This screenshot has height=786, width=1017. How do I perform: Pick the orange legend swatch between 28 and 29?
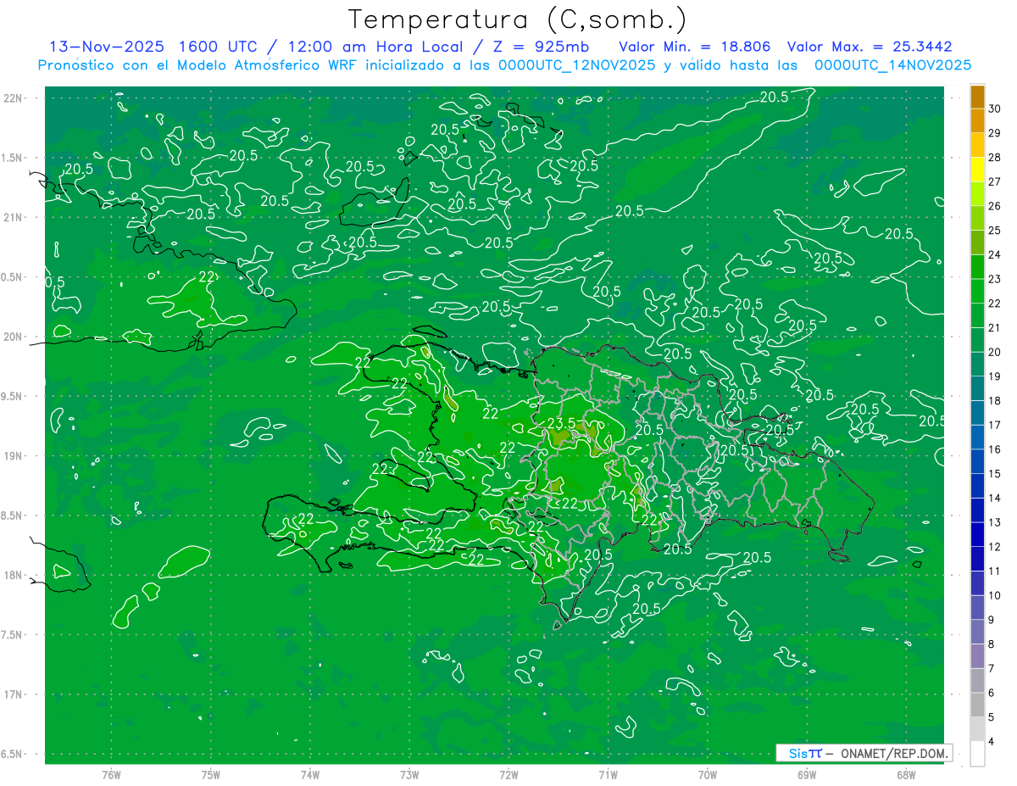[x=977, y=145]
